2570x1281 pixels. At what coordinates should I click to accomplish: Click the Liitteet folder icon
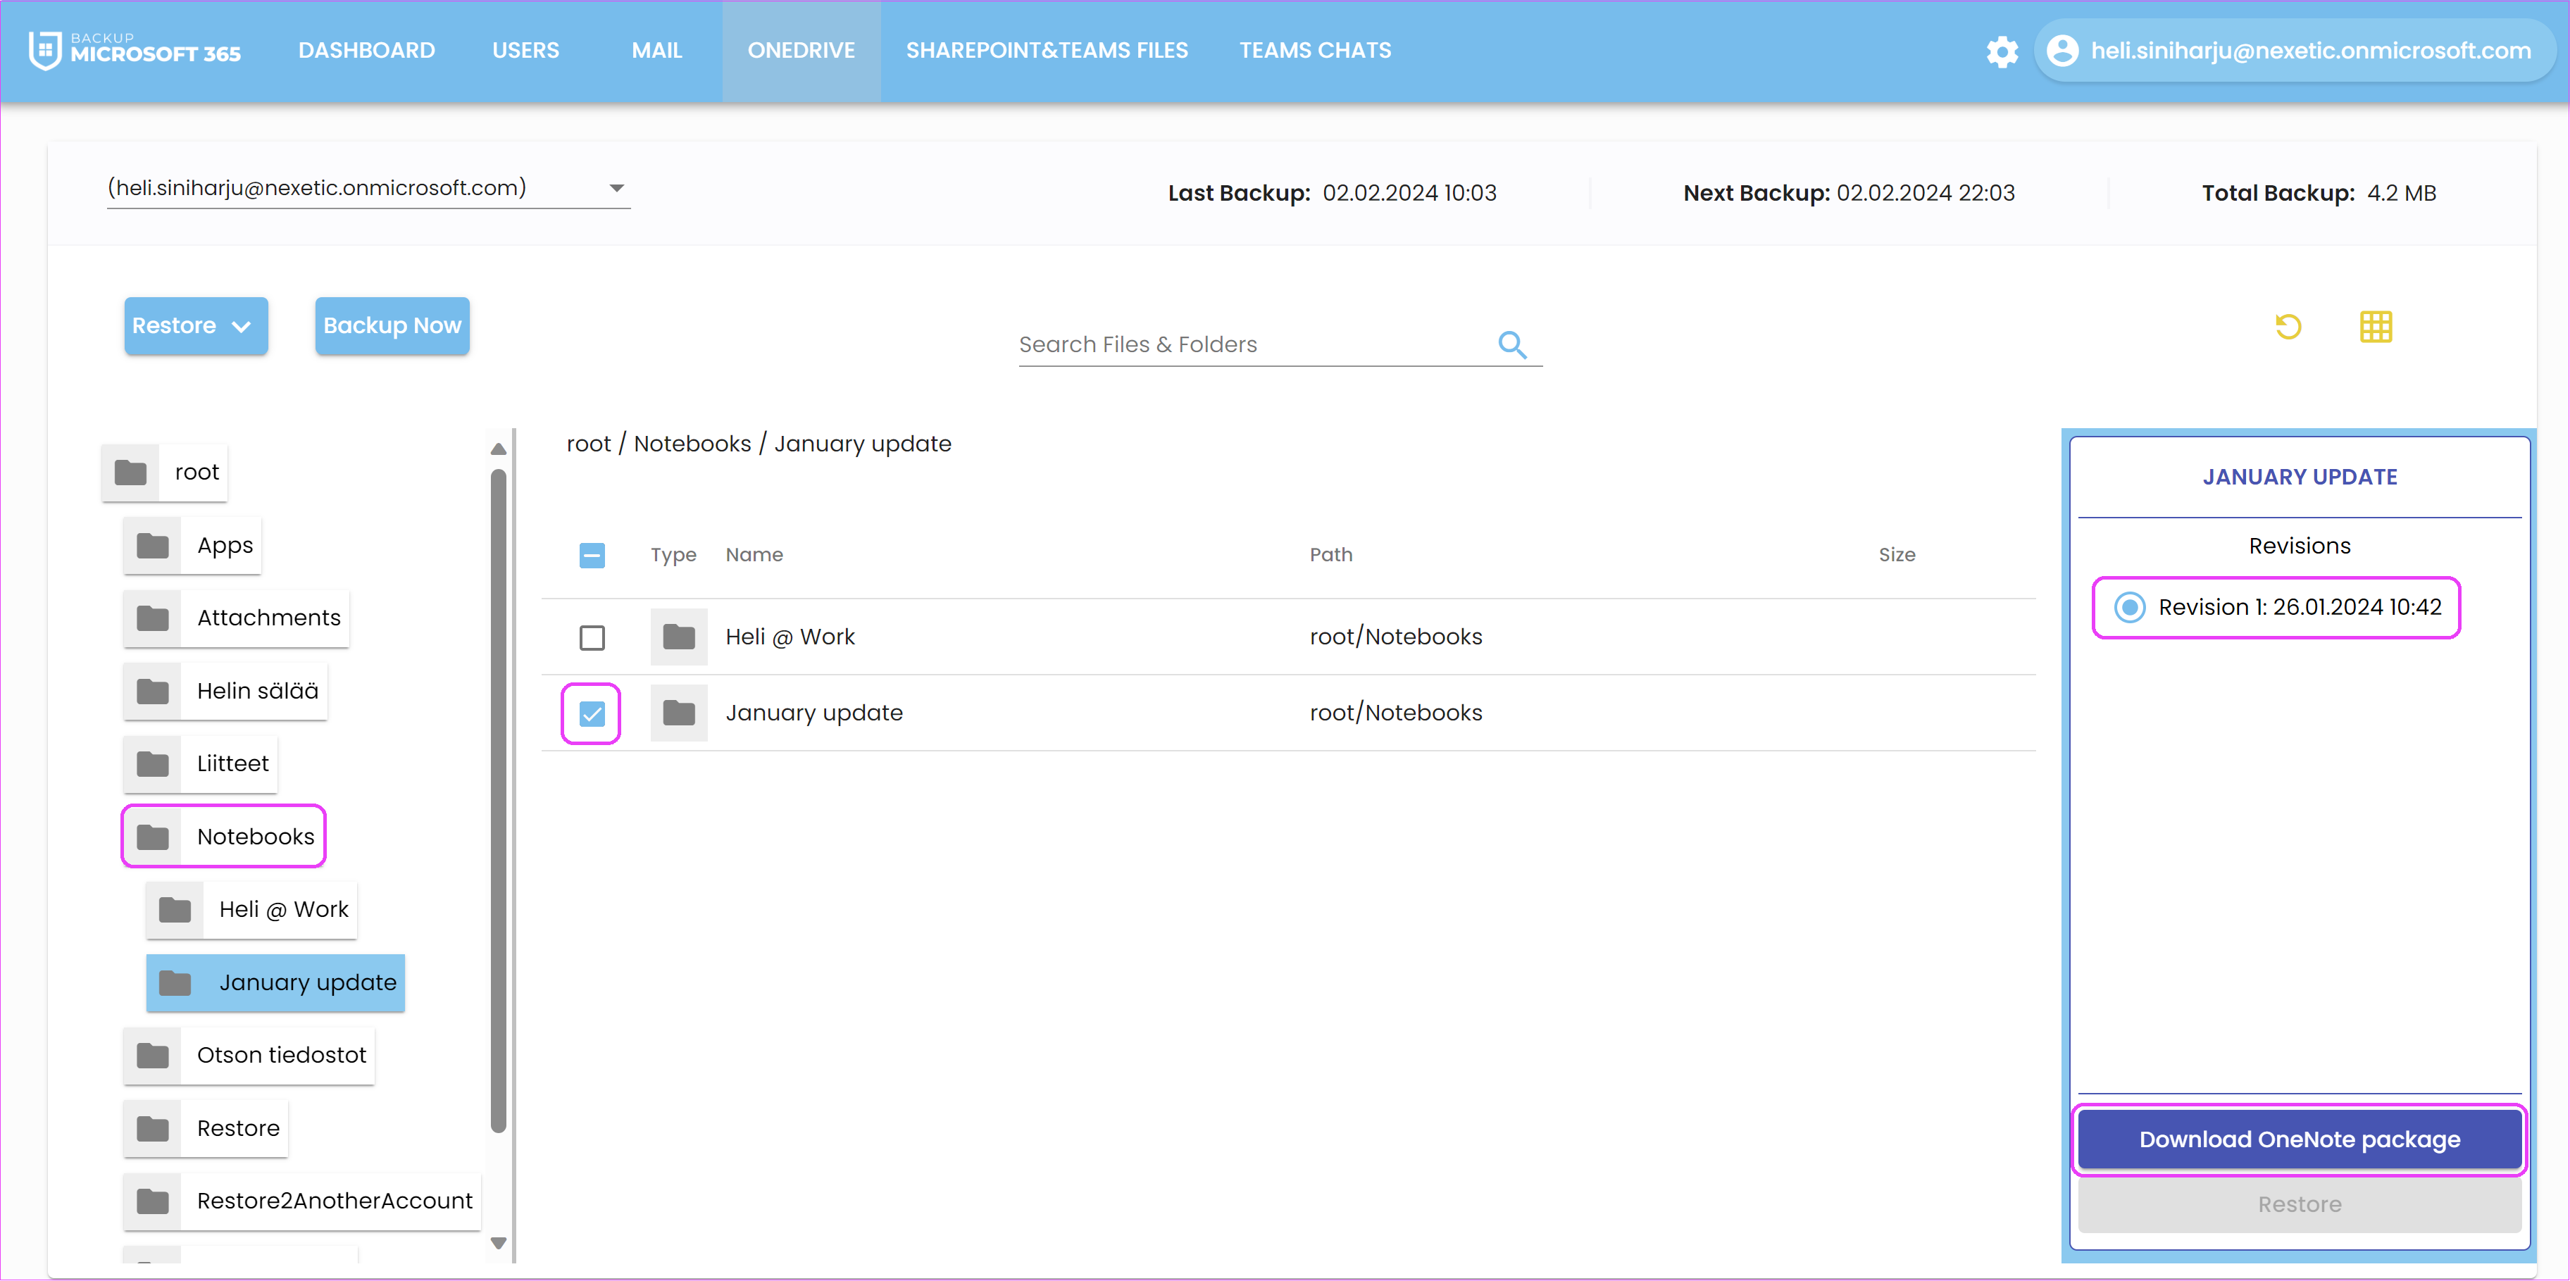click(x=151, y=764)
